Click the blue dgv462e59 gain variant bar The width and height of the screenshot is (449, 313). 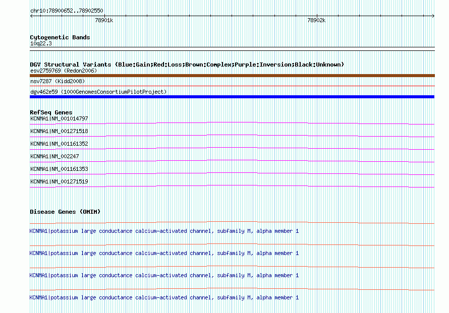coord(232,97)
